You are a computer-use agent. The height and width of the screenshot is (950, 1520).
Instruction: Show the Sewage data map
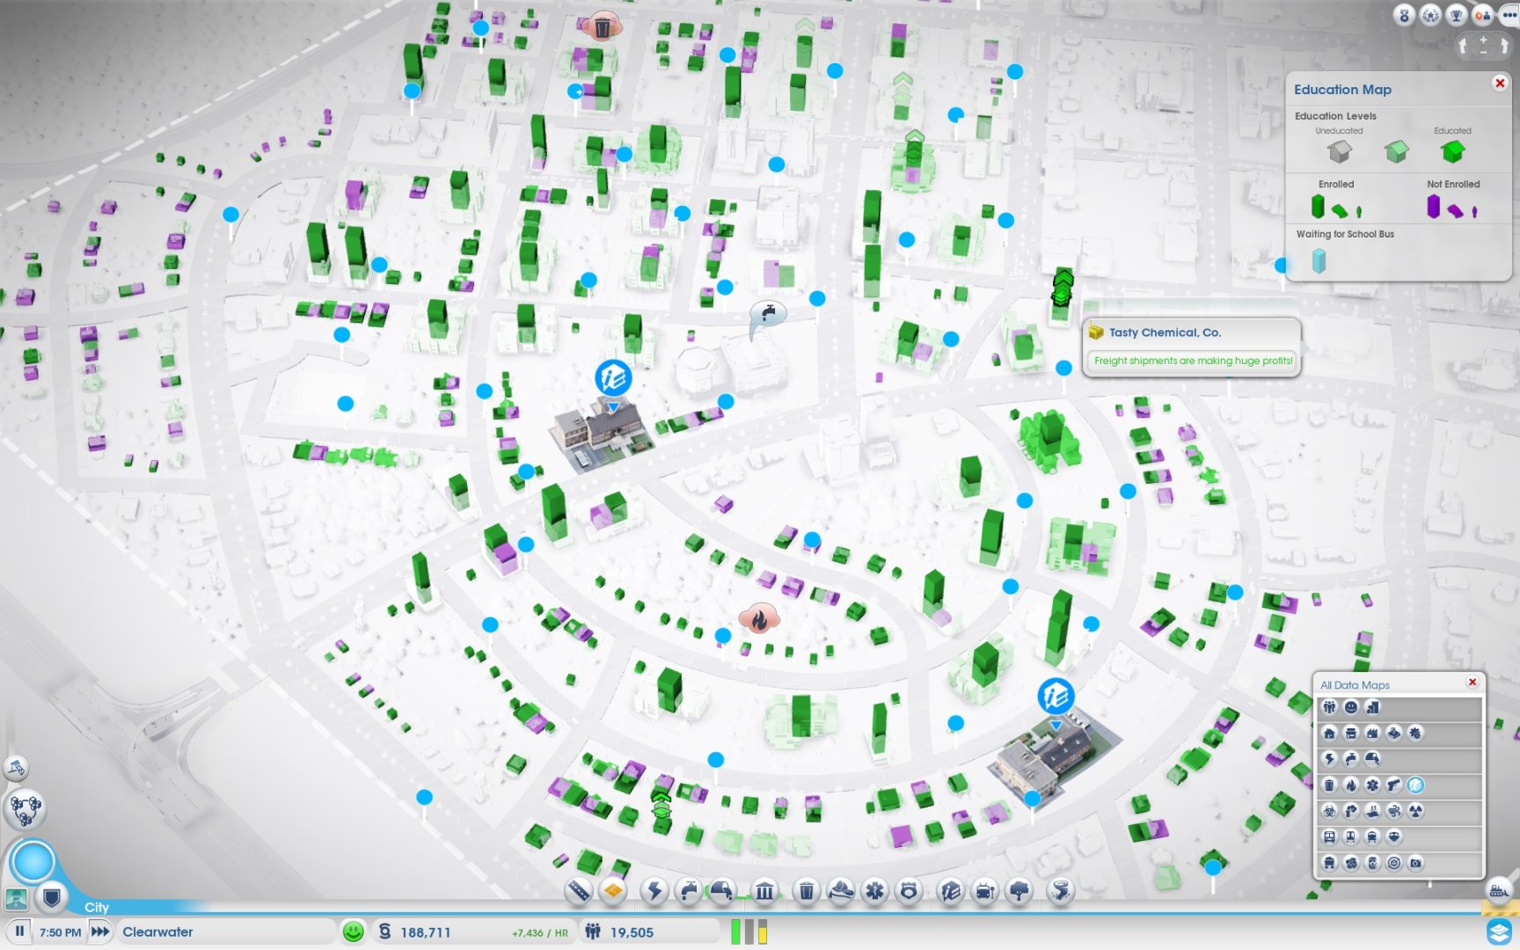click(x=1372, y=758)
